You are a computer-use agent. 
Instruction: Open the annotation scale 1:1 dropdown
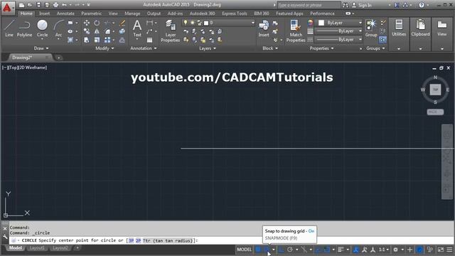[x=383, y=250]
